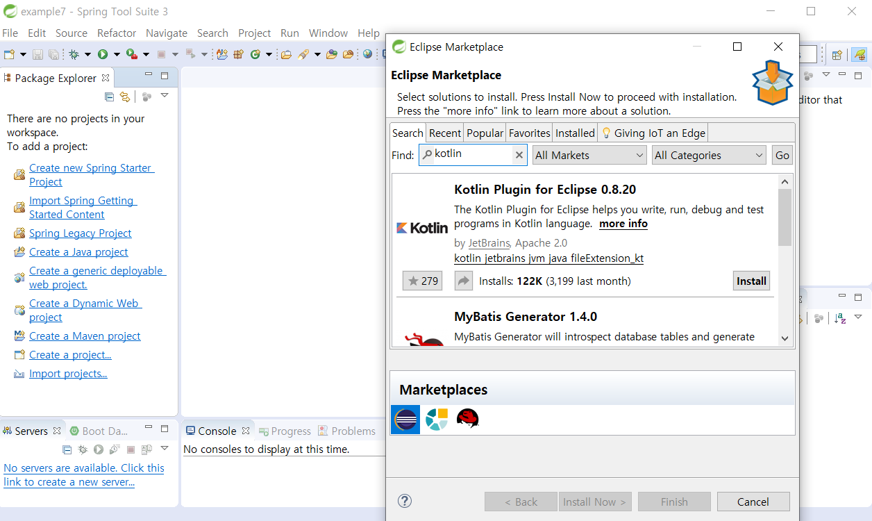
Task: Select the teal and yellow marketplace catalog icon
Action: tap(437, 419)
